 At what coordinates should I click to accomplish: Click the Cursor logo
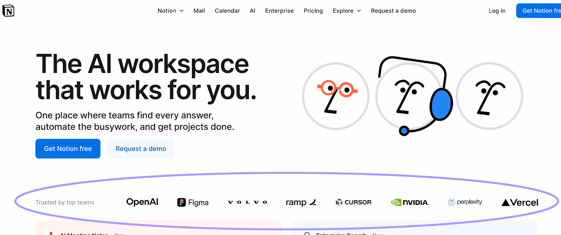point(353,202)
